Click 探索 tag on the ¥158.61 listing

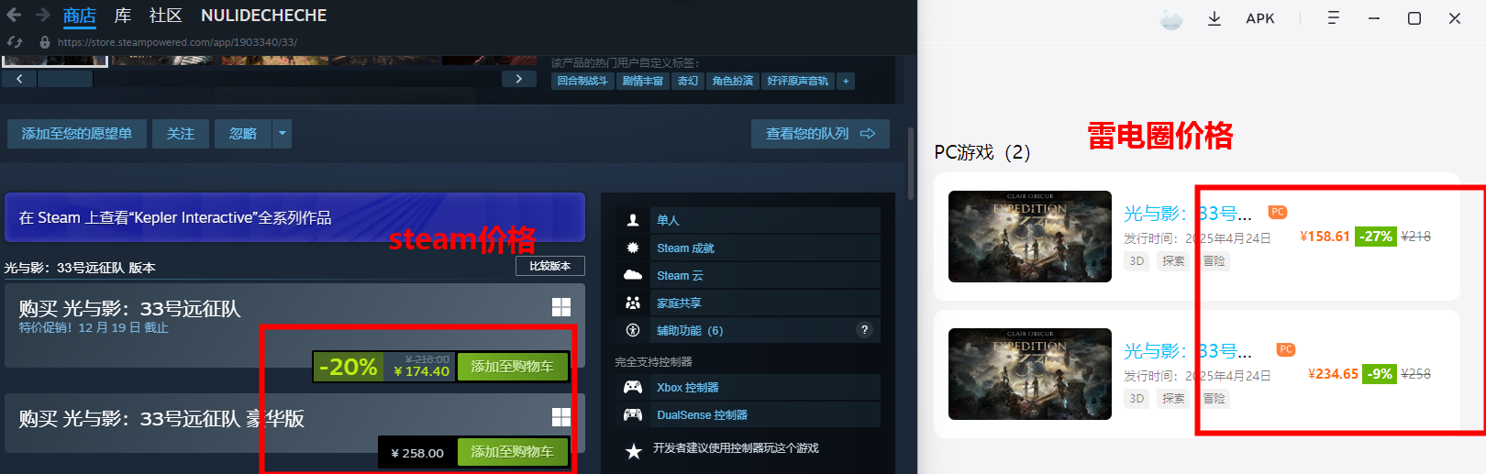(1173, 261)
